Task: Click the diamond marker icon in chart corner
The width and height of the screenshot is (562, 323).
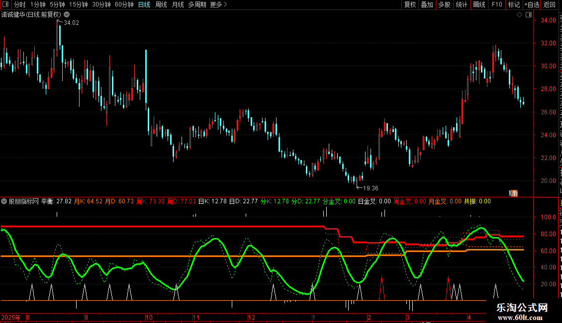Action: point(519,15)
